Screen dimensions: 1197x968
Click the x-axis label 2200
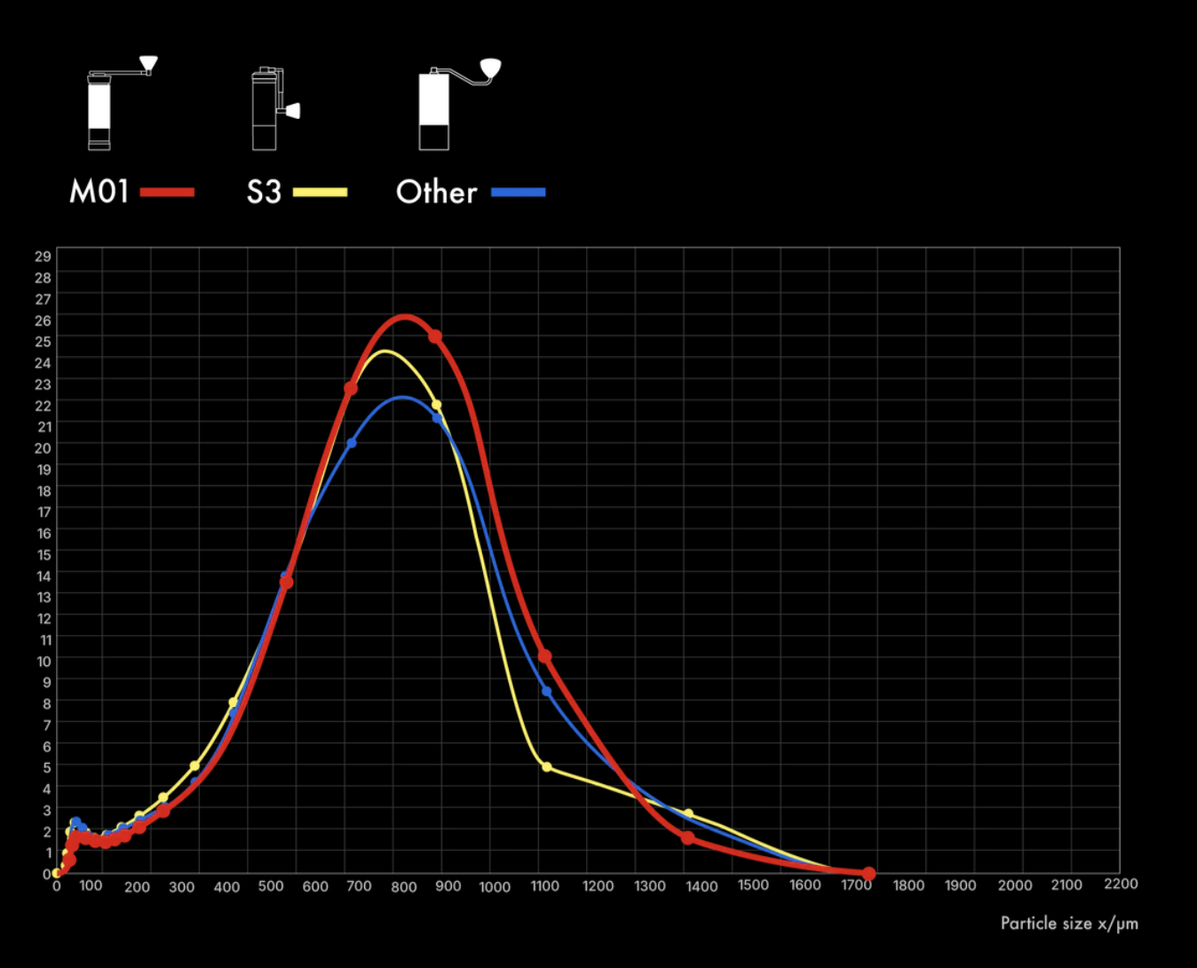coord(1121,884)
